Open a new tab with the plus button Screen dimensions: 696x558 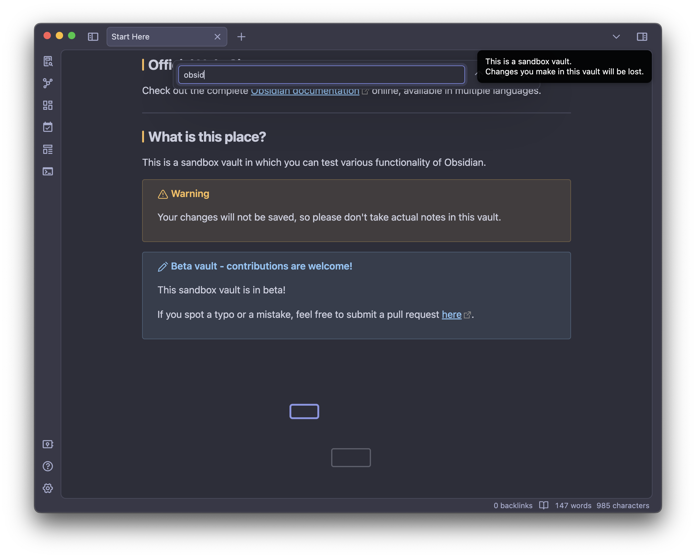[241, 36]
